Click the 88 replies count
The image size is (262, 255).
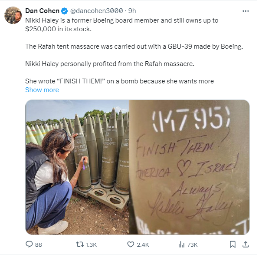pos(39,245)
